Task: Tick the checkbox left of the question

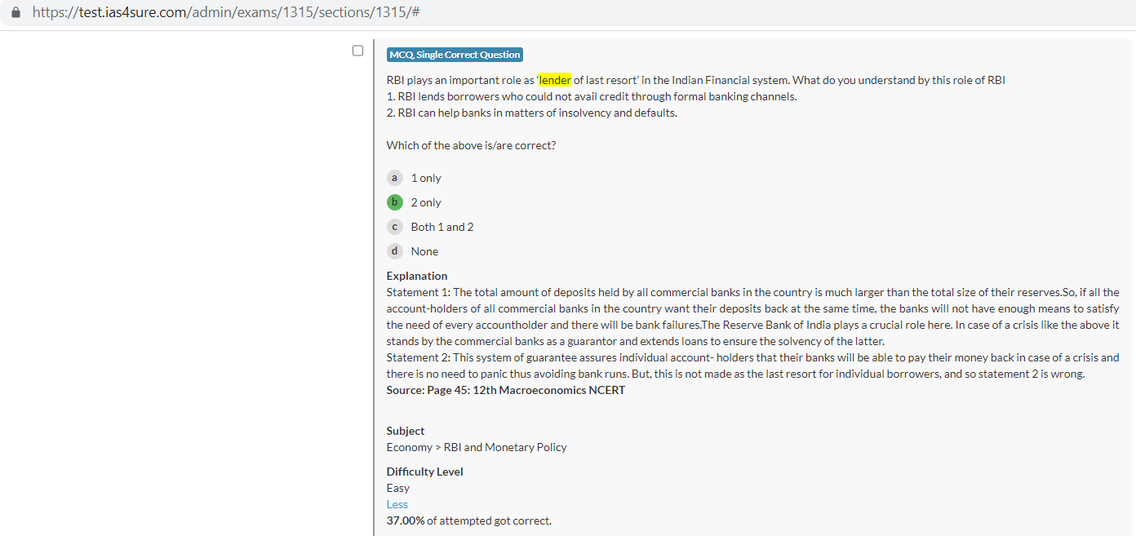Action: (357, 51)
